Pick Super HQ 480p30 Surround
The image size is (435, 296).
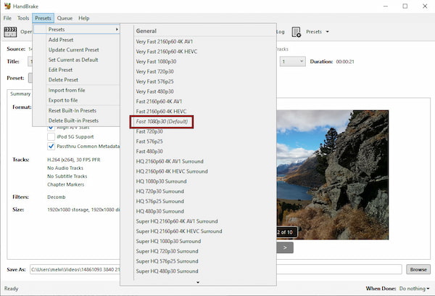[167, 271]
